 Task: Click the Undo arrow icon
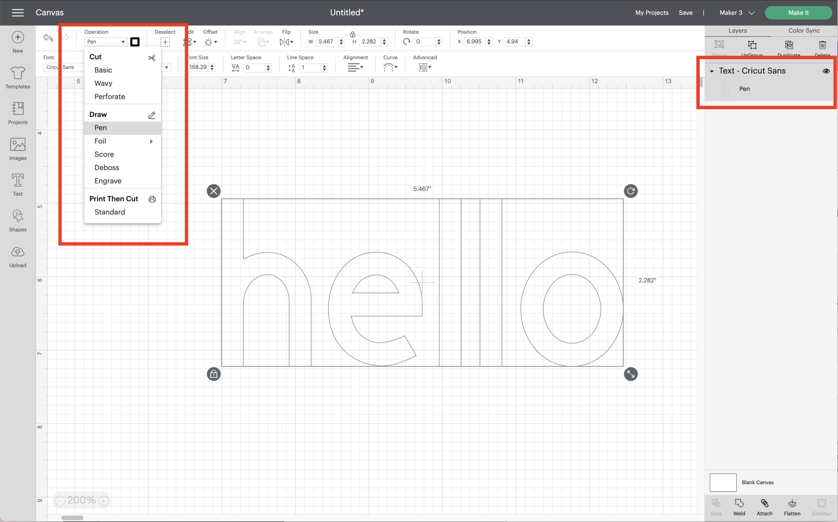[48, 38]
